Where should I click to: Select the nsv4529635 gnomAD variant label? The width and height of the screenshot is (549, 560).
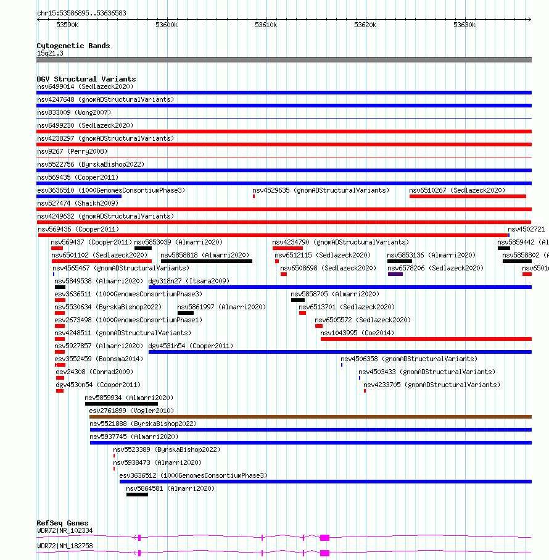point(321,190)
